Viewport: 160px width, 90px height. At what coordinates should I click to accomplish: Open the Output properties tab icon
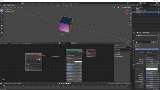(133, 41)
